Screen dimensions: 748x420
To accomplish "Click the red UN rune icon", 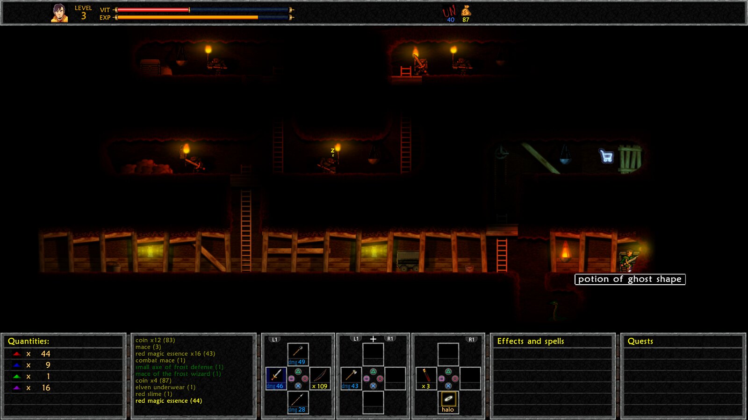I will click(x=449, y=11).
